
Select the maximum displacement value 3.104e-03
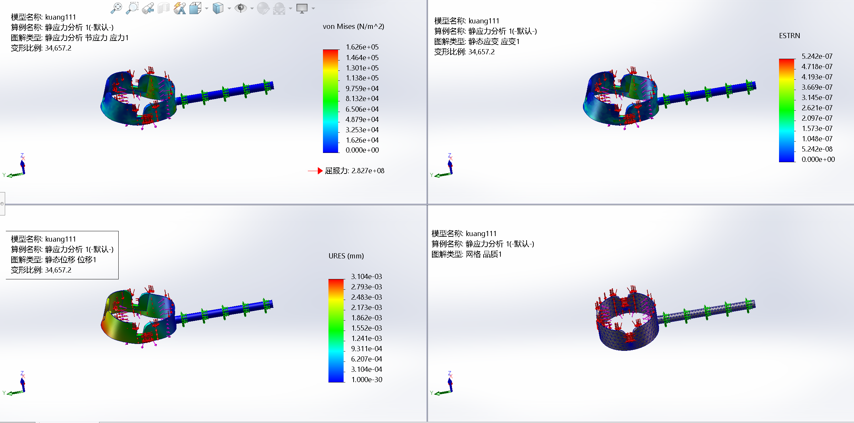click(367, 277)
